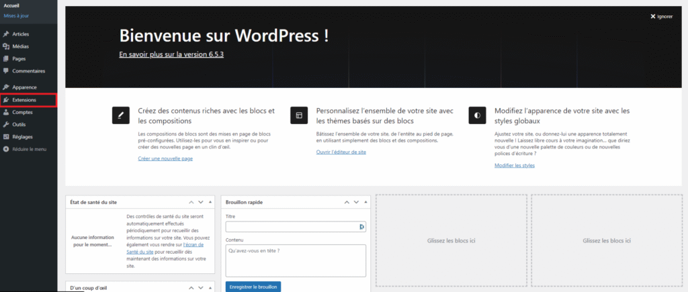Click the Médias icon in the sidebar
This screenshot has width=688, height=292.
click(6, 46)
